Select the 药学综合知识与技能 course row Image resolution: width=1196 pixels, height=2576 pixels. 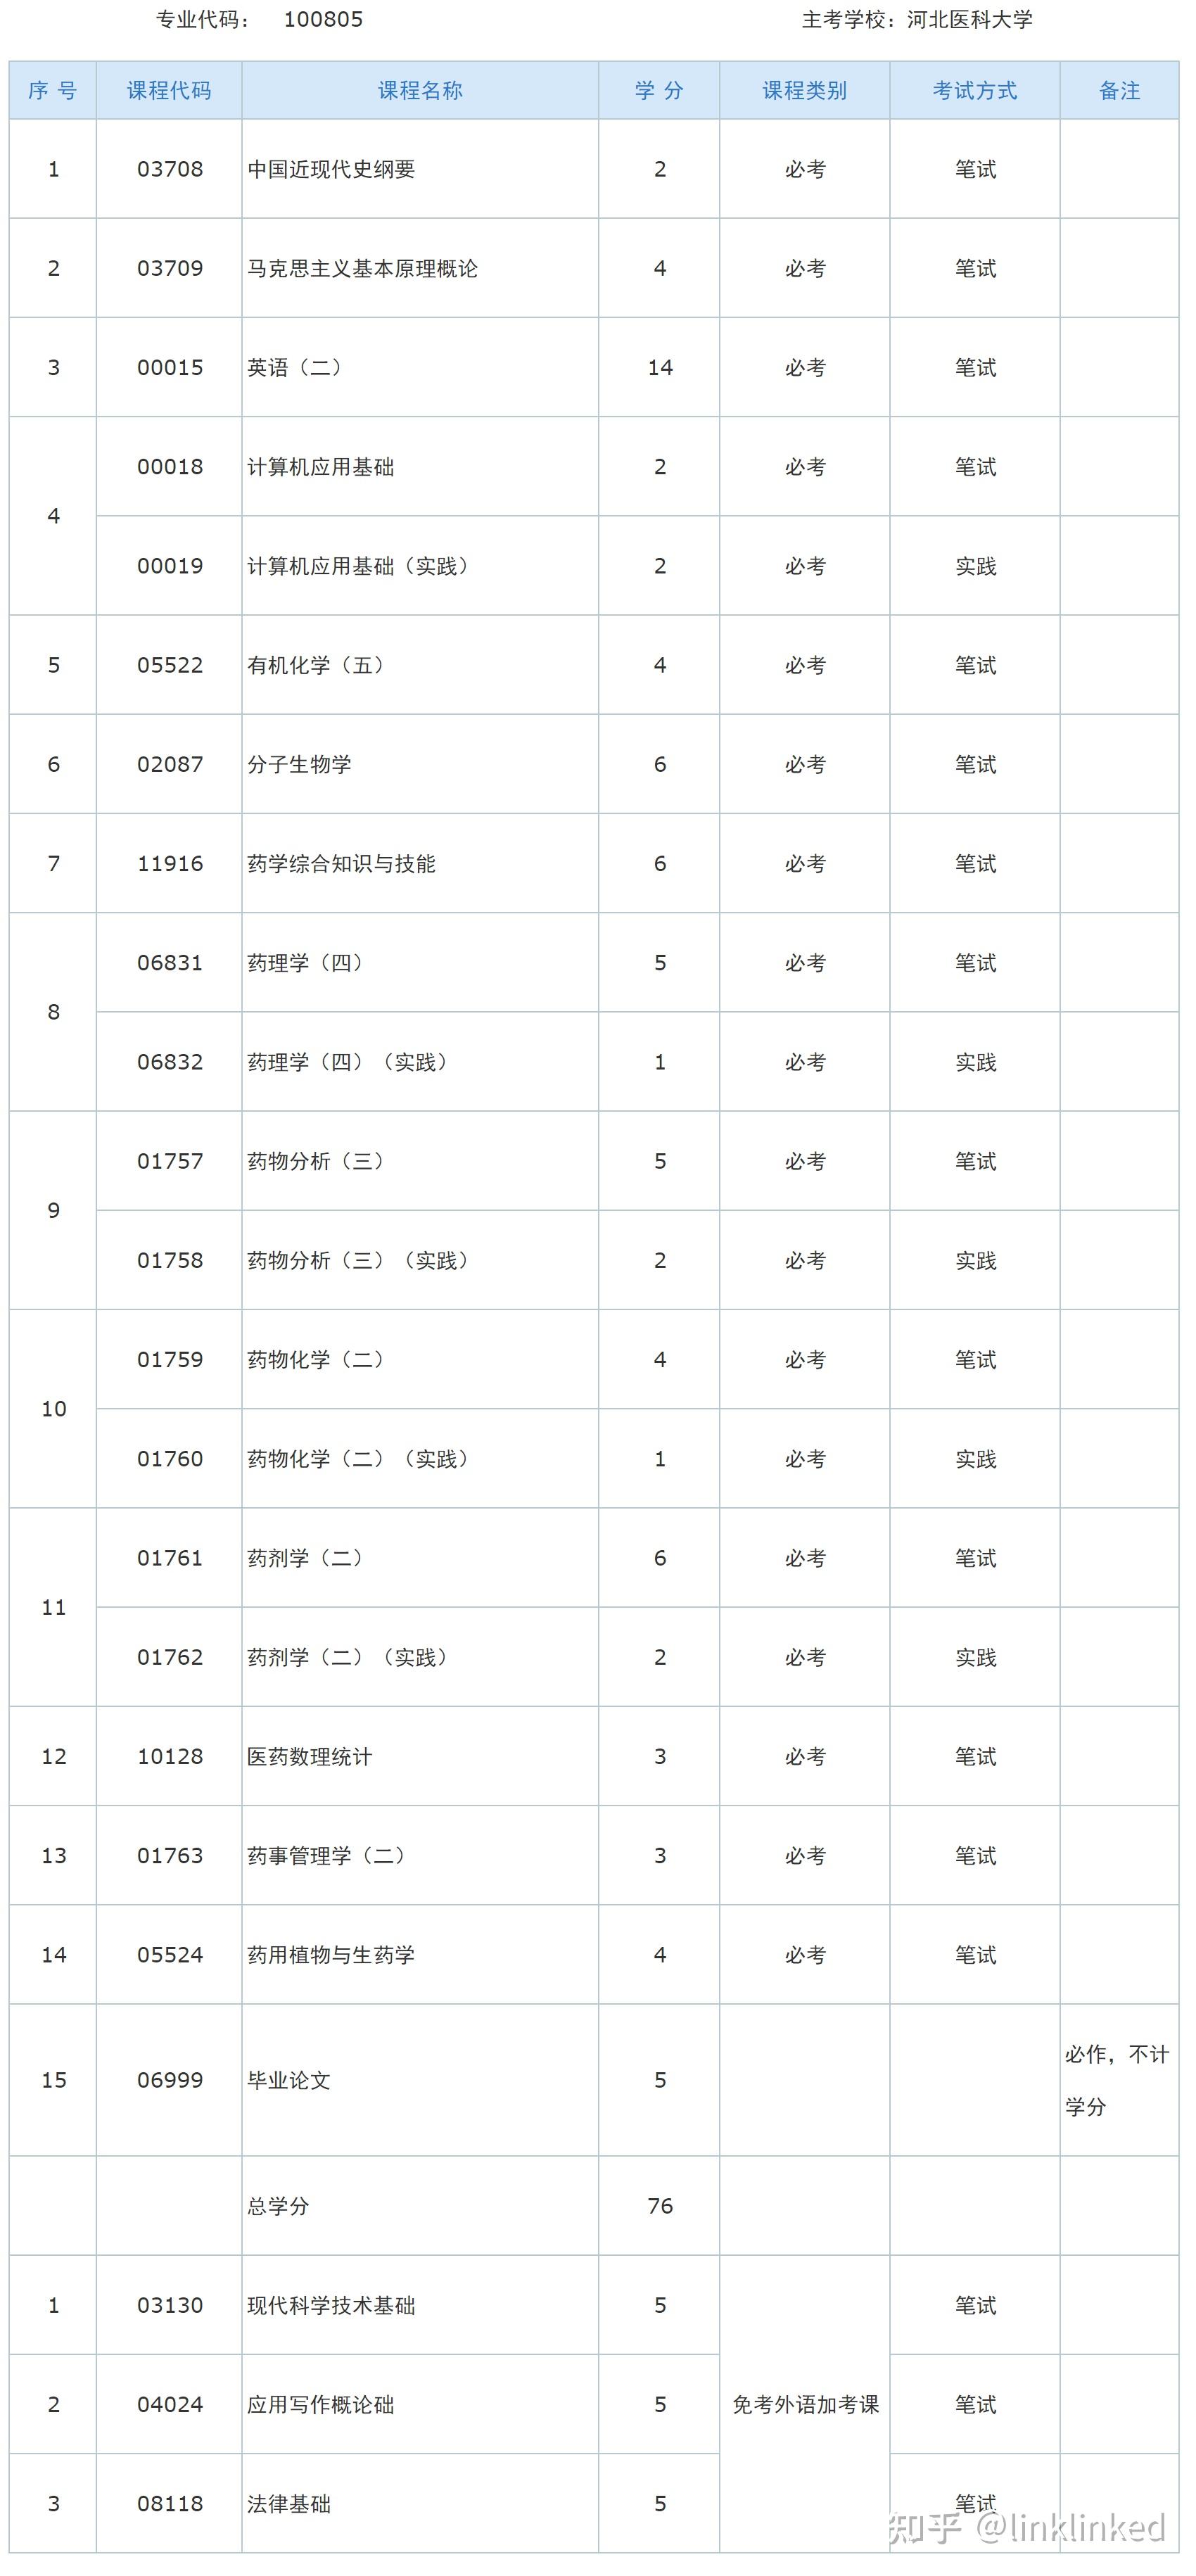click(341, 864)
